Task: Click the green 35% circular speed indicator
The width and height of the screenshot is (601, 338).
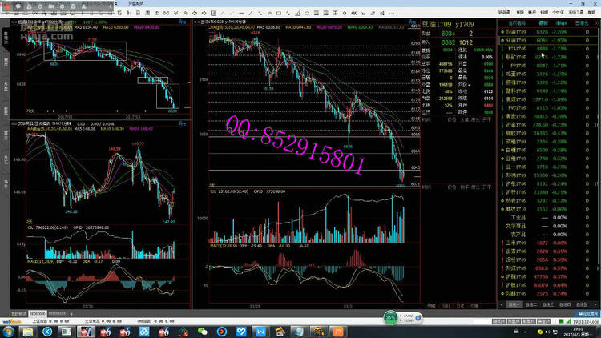Action: point(390,318)
